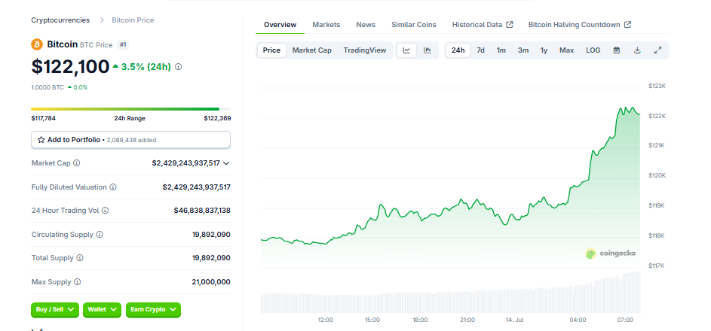The height and width of the screenshot is (331, 711).
Task: Click the orange Bitcoin logo icon
Action: pyautogui.click(x=37, y=44)
